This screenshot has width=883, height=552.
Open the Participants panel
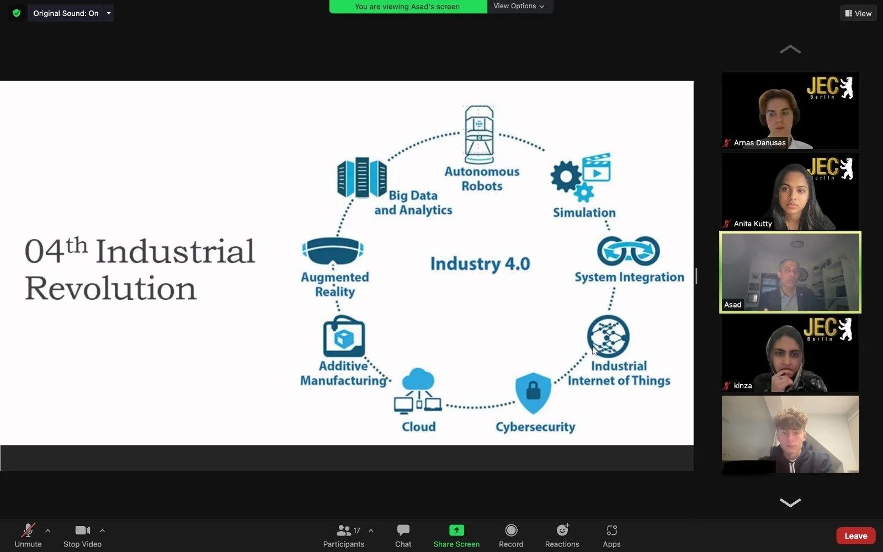[x=344, y=535]
